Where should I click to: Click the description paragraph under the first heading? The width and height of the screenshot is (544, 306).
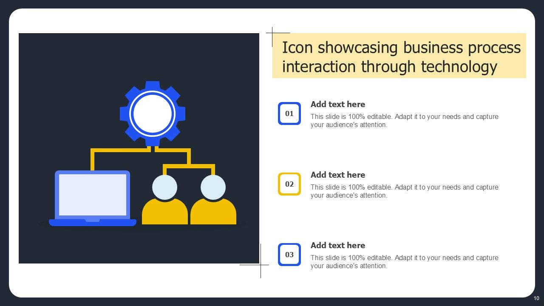tap(404, 121)
